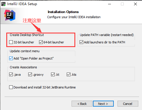Click "Update PATH variable (restart needed)" label
Image resolution: width=142 pixels, height=110 pixels.
click(x=107, y=35)
